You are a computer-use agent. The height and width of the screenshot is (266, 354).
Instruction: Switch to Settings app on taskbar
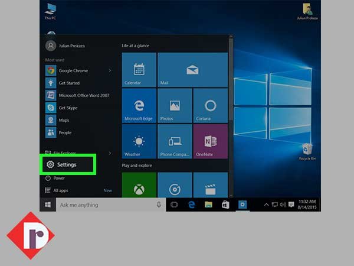[242, 205]
